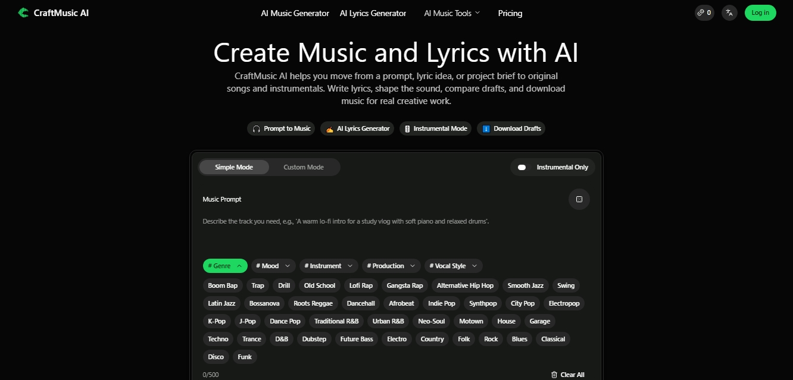Select the Traditional R&B genre tag
Screen dimensions: 793x380
coord(336,321)
